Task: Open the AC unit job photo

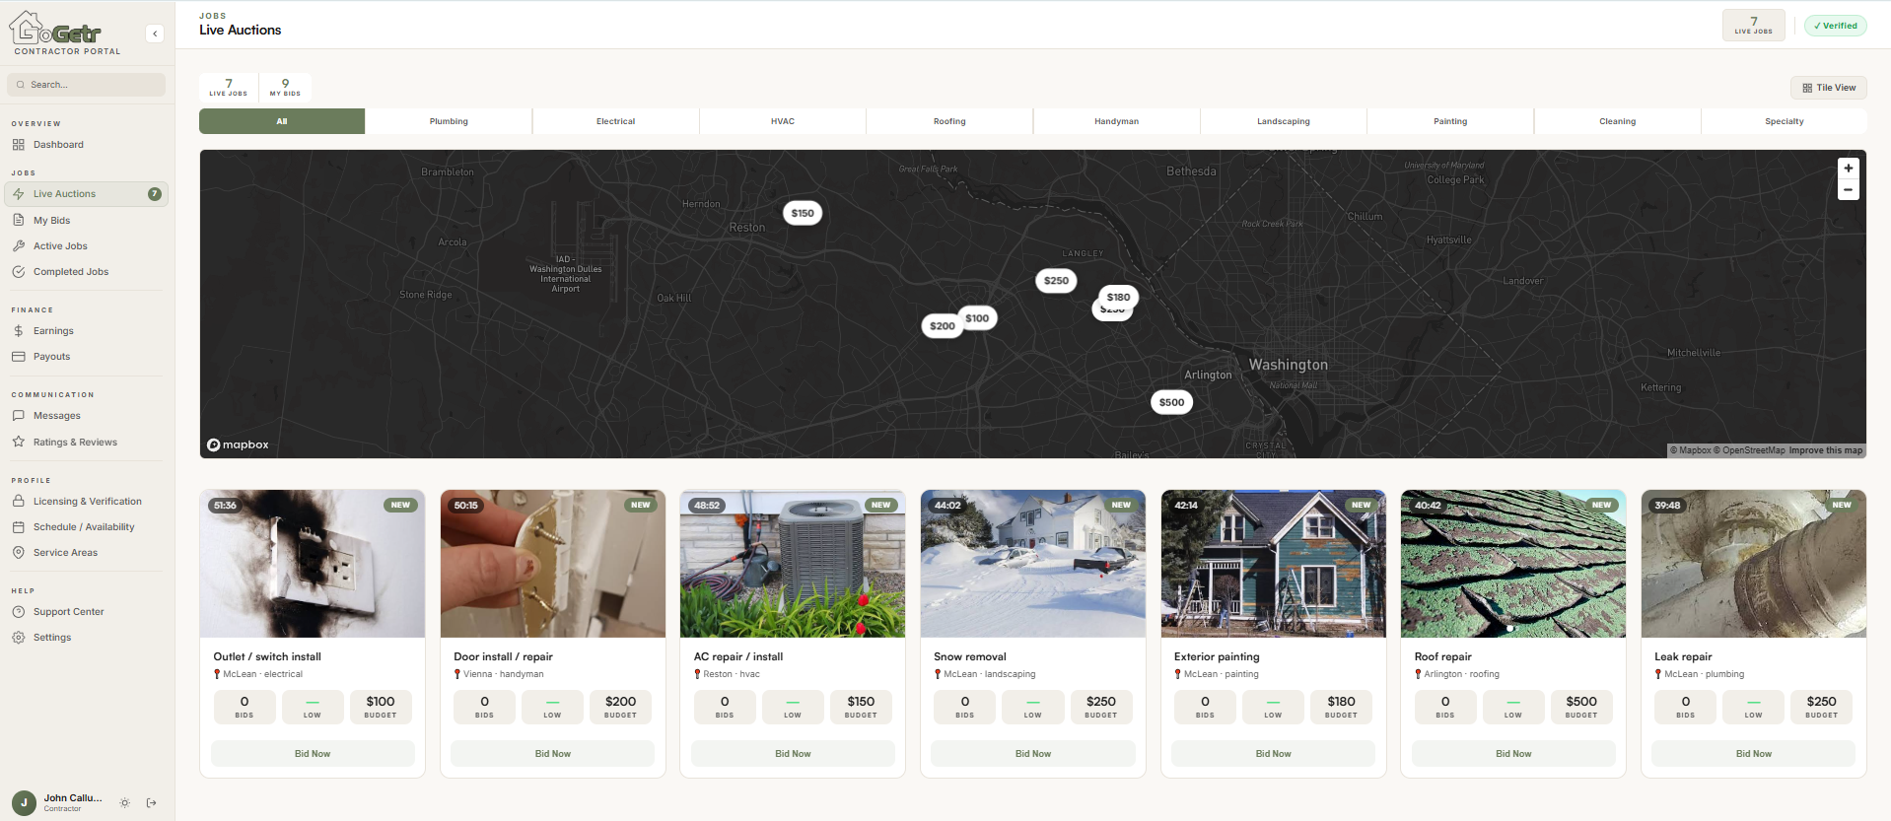Action: click(x=793, y=564)
